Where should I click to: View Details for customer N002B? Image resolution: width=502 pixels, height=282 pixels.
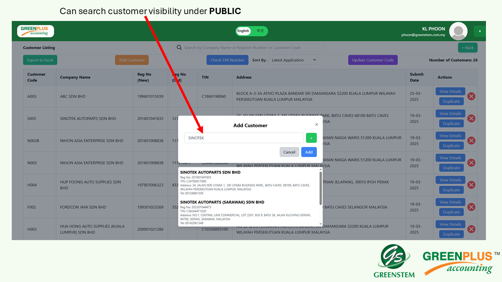coord(450,136)
